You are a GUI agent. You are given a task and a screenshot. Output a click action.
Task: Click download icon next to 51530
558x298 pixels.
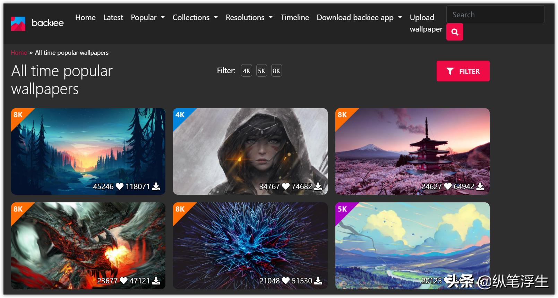318,281
